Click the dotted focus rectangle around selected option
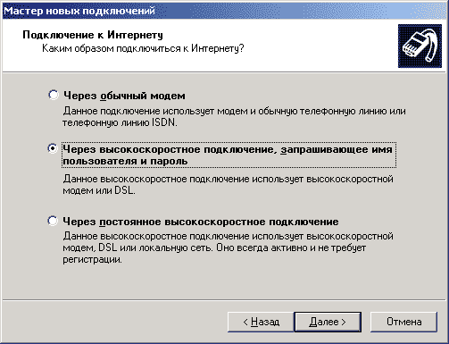449x344 pixels. 229,155
